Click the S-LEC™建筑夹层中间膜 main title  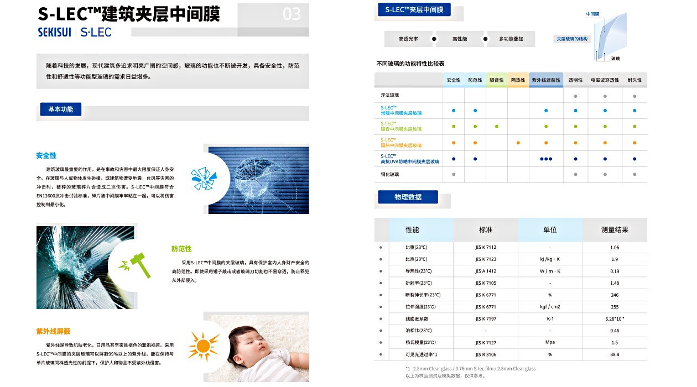(x=129, y=14)
